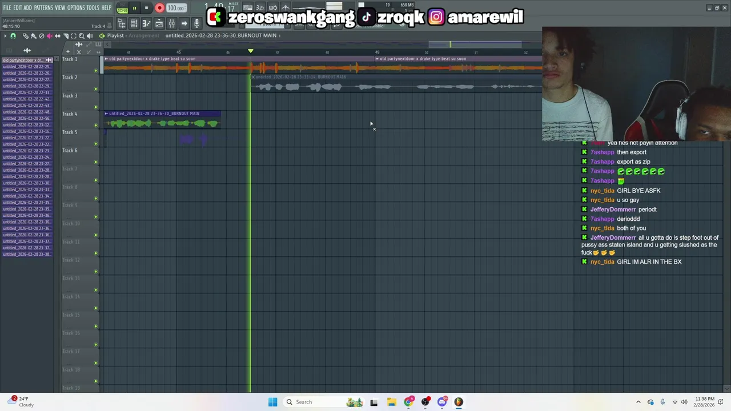Expand the playlist options arrow before the magnet
Screen dimensions: 731x411
coord(5,36)
